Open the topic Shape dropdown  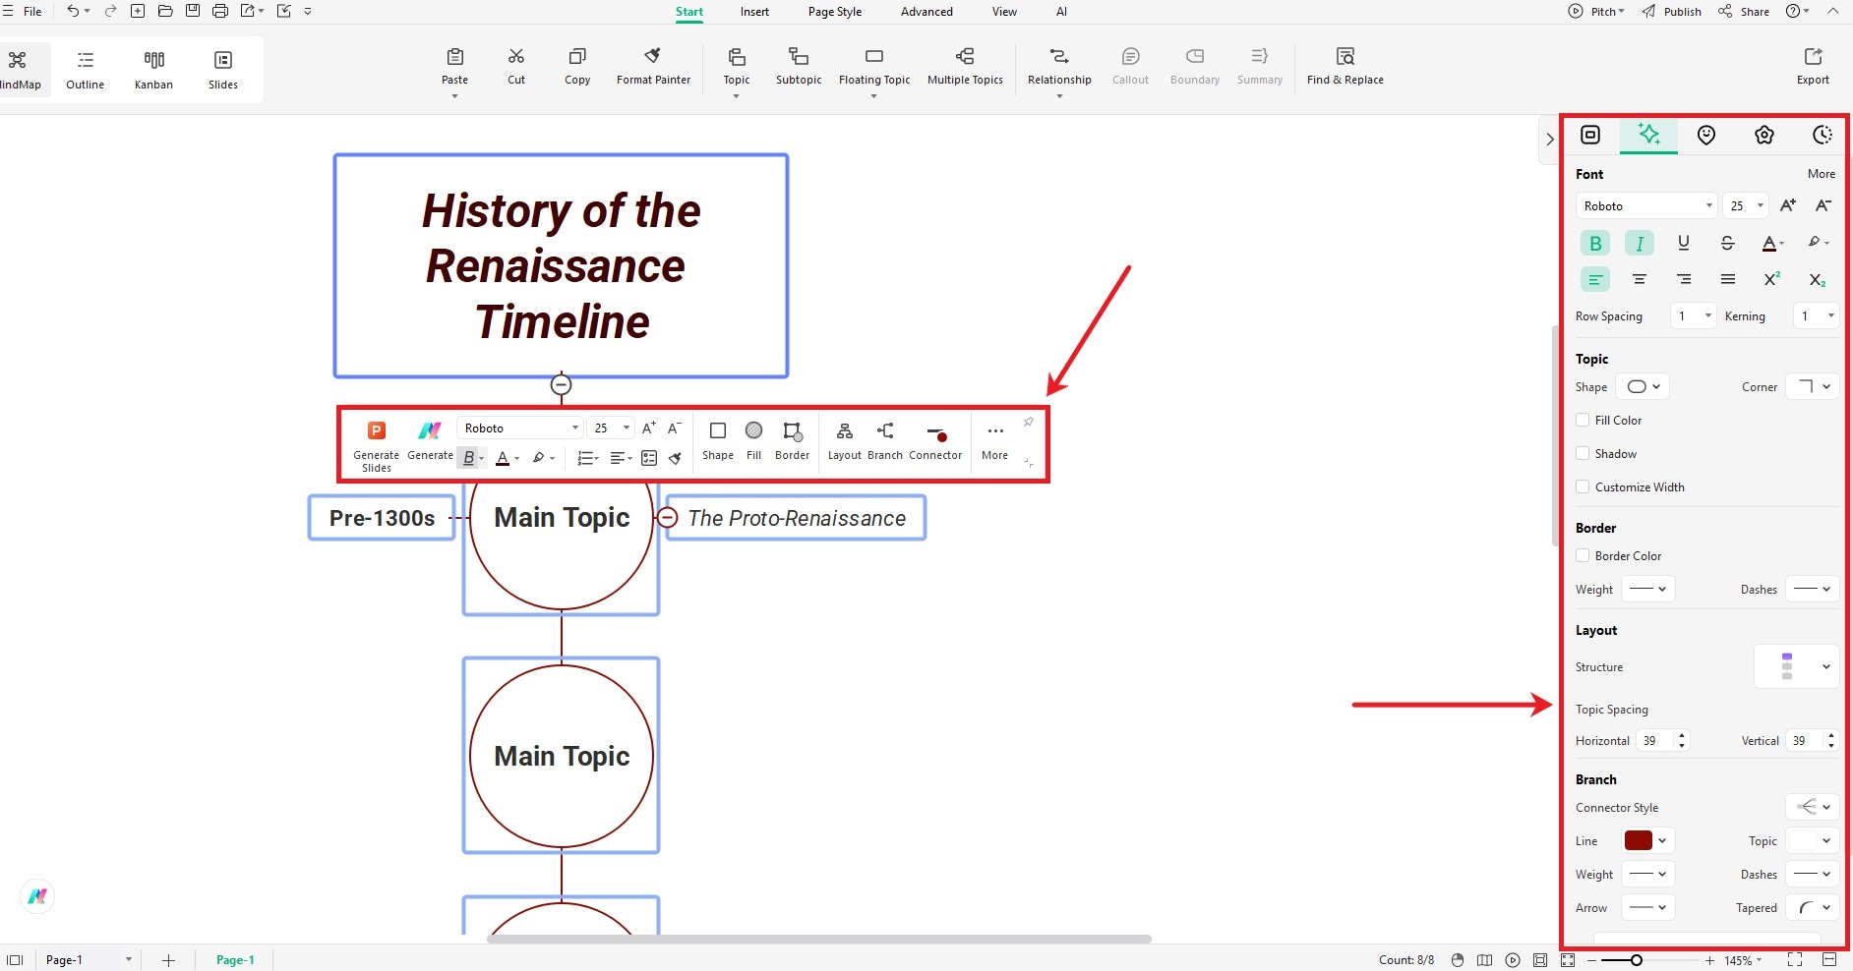1643,386
